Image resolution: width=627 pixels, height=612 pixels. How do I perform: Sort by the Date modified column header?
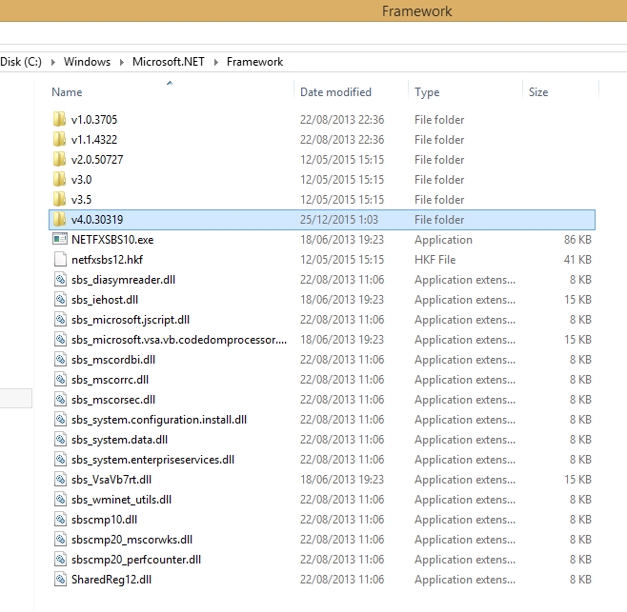click(335, 92)
